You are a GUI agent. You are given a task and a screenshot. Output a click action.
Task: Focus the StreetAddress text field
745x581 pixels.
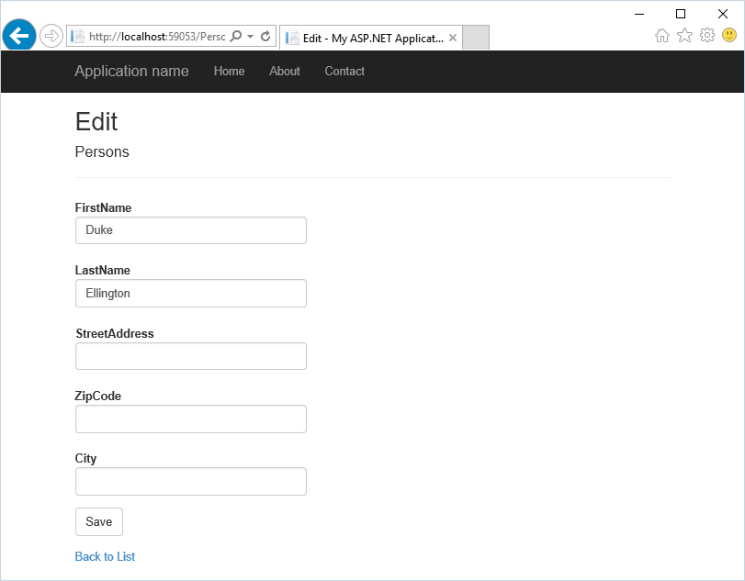pyautogui.click(x=191, y=356)
